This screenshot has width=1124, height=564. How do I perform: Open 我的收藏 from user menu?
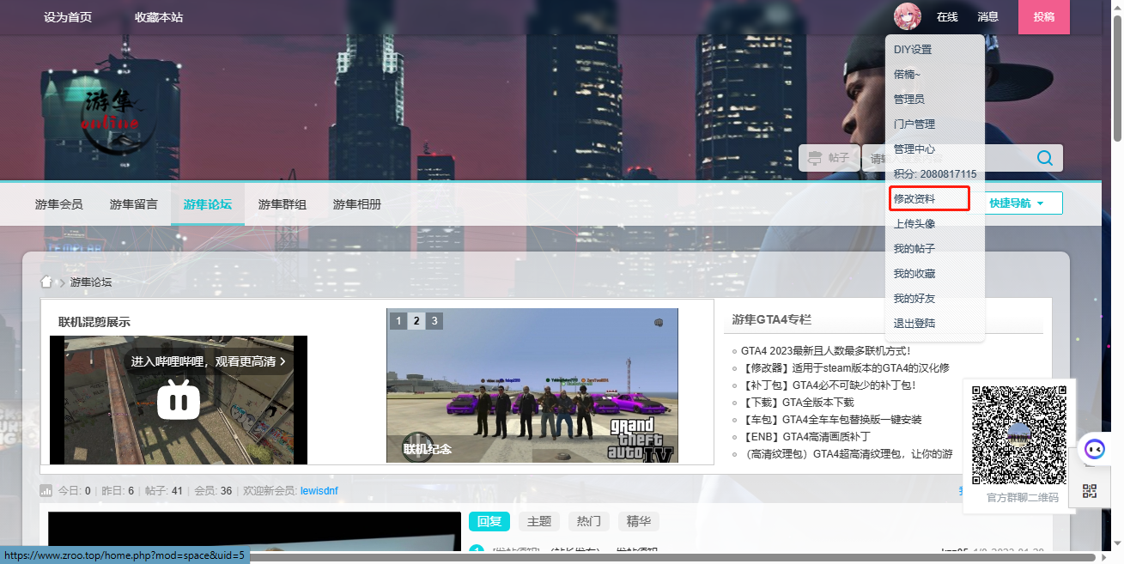pos(914,274)
